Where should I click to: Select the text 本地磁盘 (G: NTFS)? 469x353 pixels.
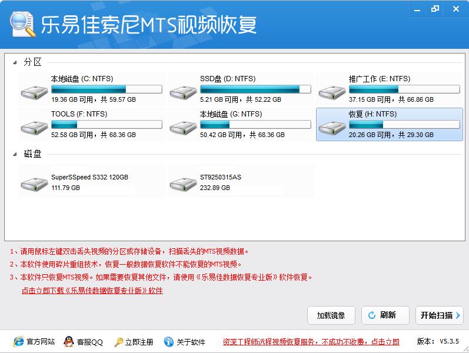coord(231,114)
